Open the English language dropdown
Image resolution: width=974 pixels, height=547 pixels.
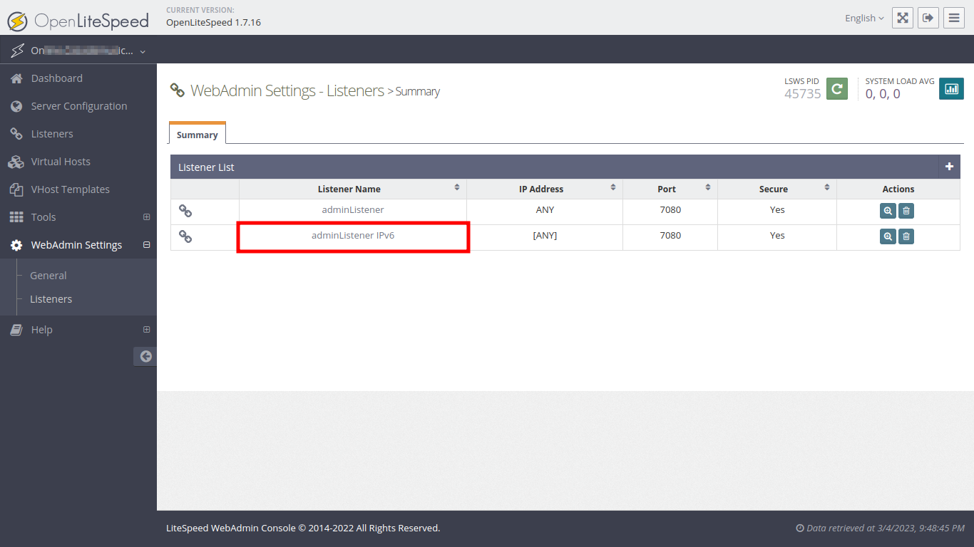click(x=864, y=19)
